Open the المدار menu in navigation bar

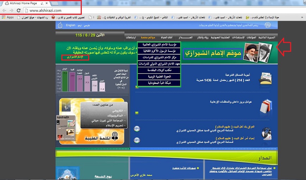(x=185, y=37)
